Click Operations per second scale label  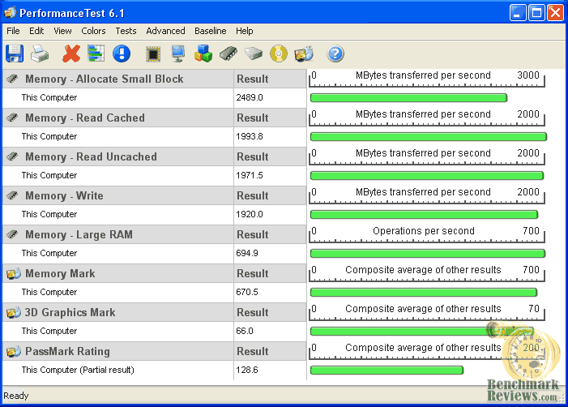coord(424,231)
